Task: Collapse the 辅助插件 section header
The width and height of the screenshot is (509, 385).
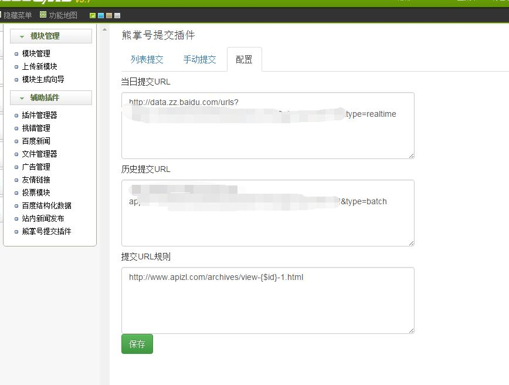Action: point(51,97)
